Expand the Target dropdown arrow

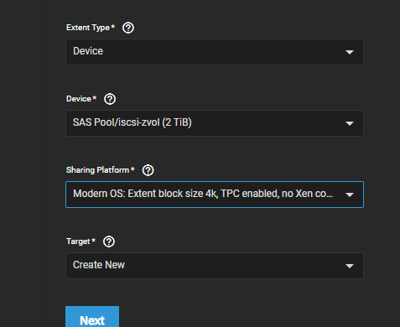tap(350, 266)
